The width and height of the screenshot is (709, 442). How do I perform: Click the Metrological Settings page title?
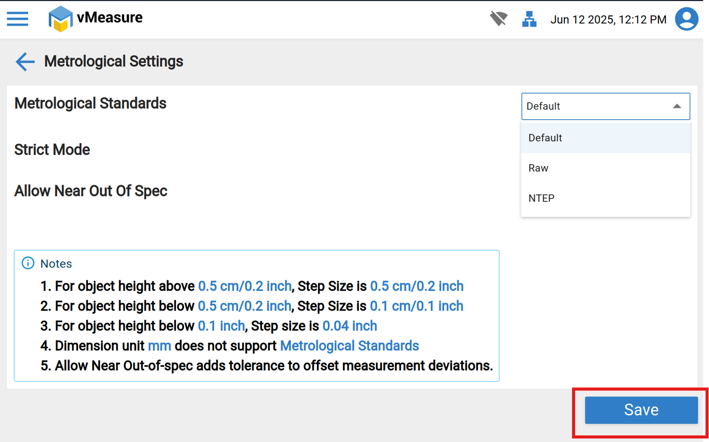(113, 61)
